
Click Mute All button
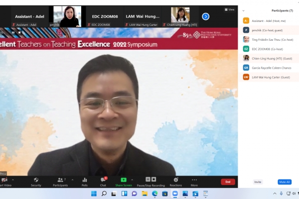click(285, 182)
